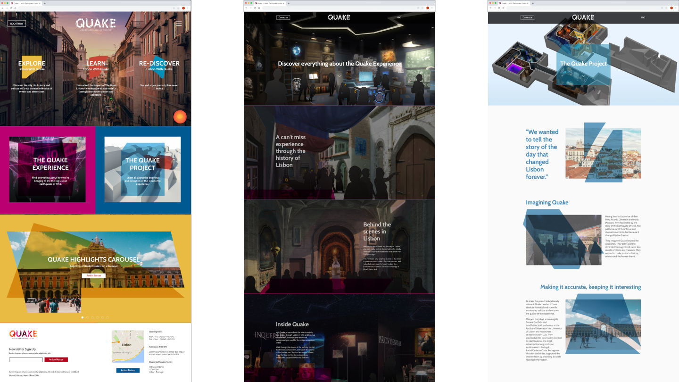Select the sixth carousel dot

tap(108, 317)
